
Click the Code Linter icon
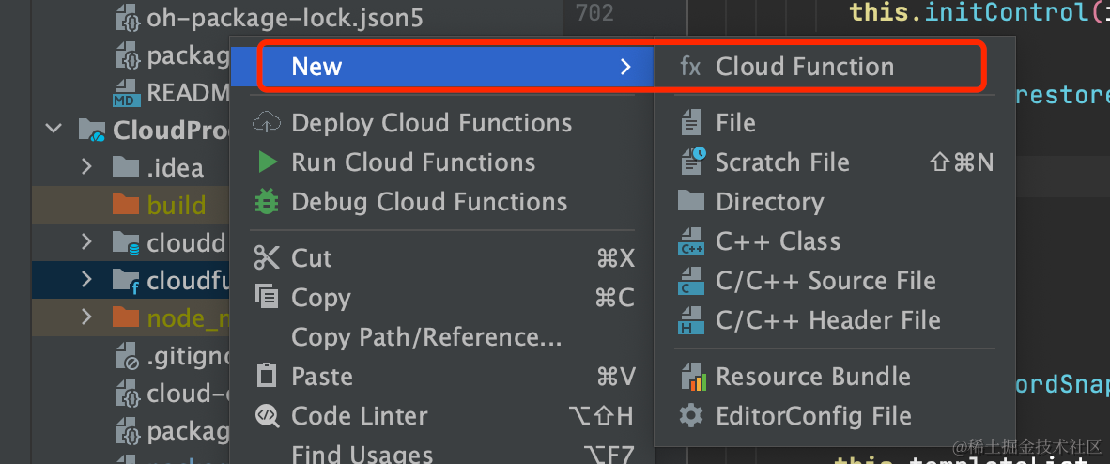(x=268, y=416)
